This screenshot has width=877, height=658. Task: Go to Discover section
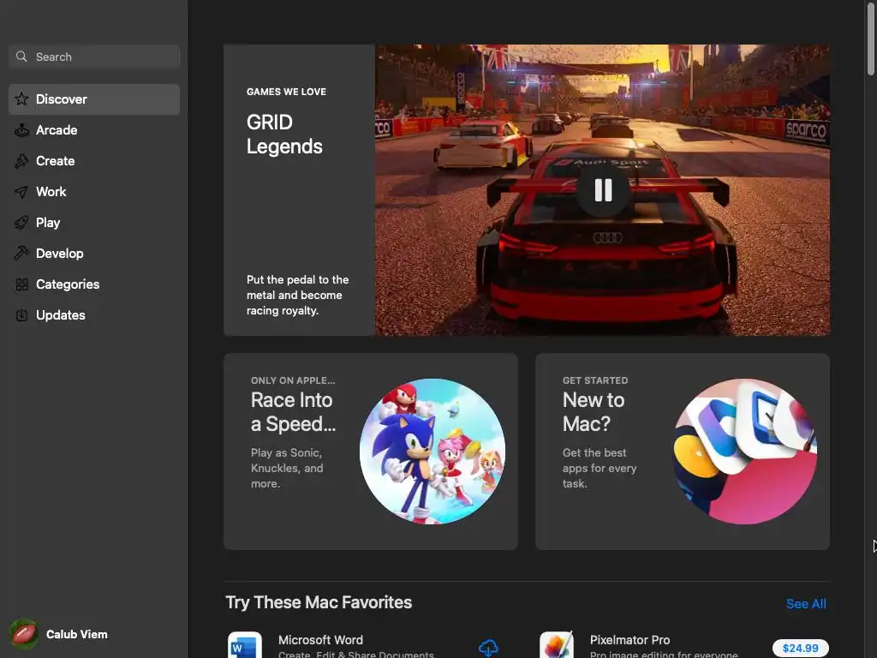coord(94,99)
